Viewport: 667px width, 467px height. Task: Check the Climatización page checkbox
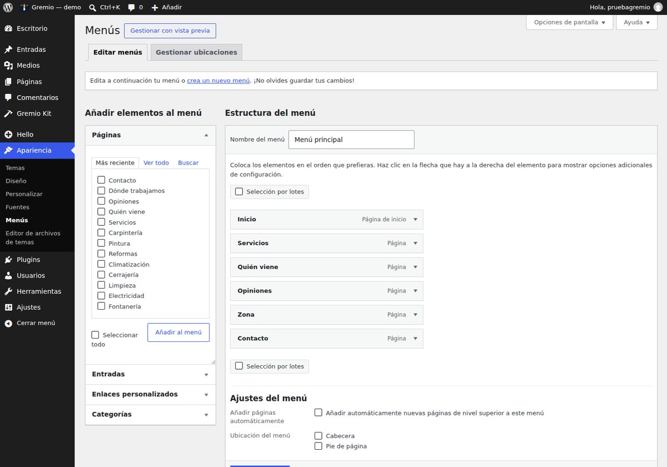point(101,264)
